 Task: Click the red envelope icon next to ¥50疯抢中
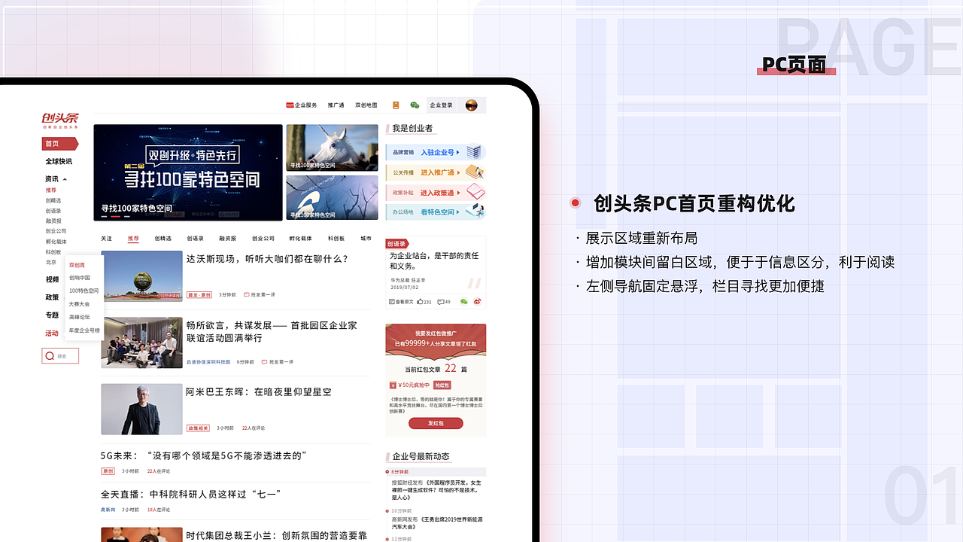(x=393, y=385)
